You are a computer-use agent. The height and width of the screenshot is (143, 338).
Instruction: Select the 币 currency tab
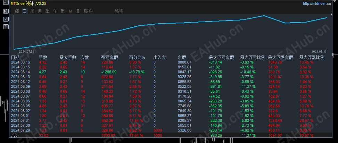pyautogui.click(x=63, y=11)
